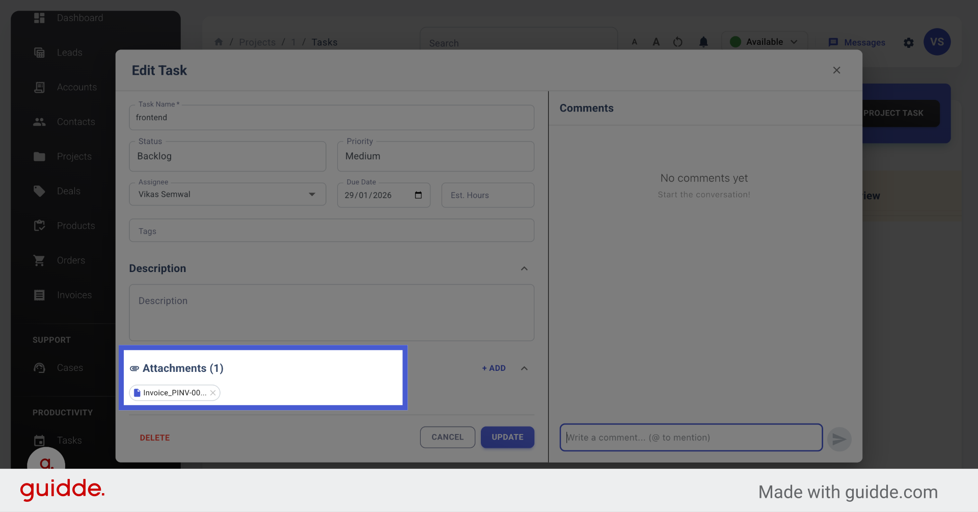Click the refresh icon in top bar
The image size is (978, 512).
(x=677, y=42)
